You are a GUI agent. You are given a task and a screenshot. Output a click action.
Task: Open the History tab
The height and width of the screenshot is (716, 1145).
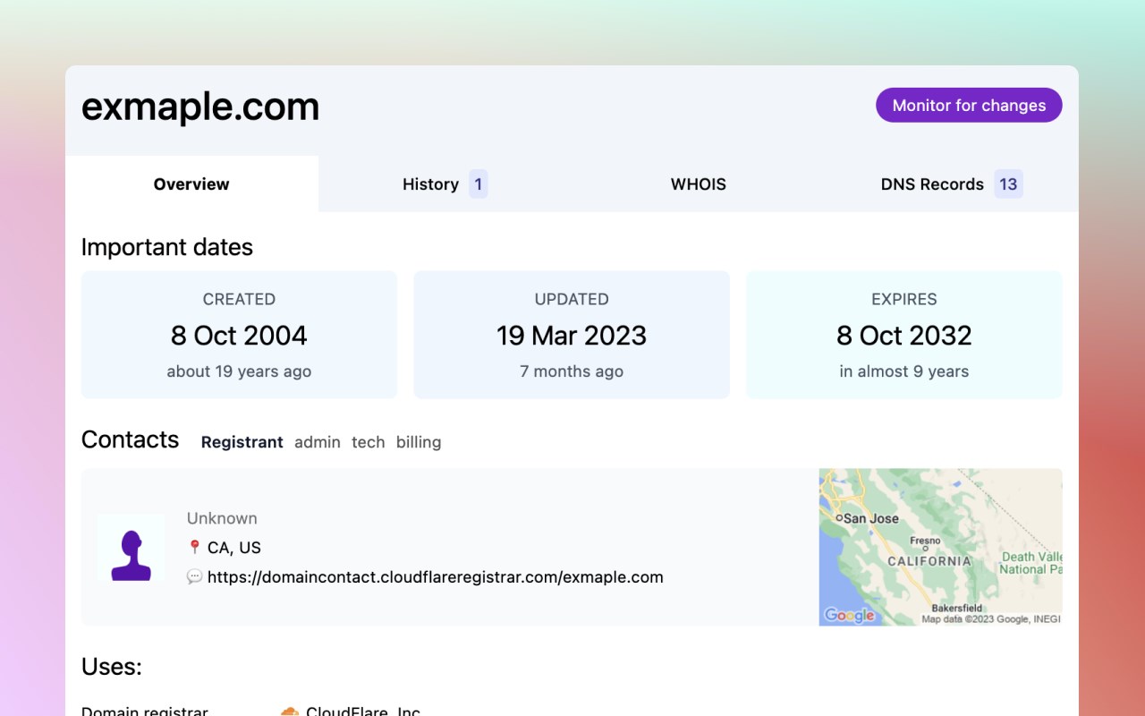click(x=430, y=184)
